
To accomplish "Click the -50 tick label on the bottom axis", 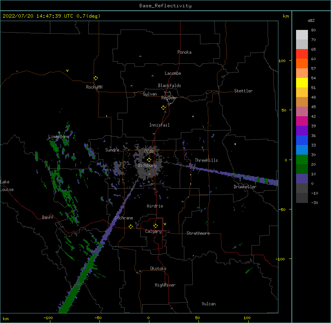I will coord(98,318).
